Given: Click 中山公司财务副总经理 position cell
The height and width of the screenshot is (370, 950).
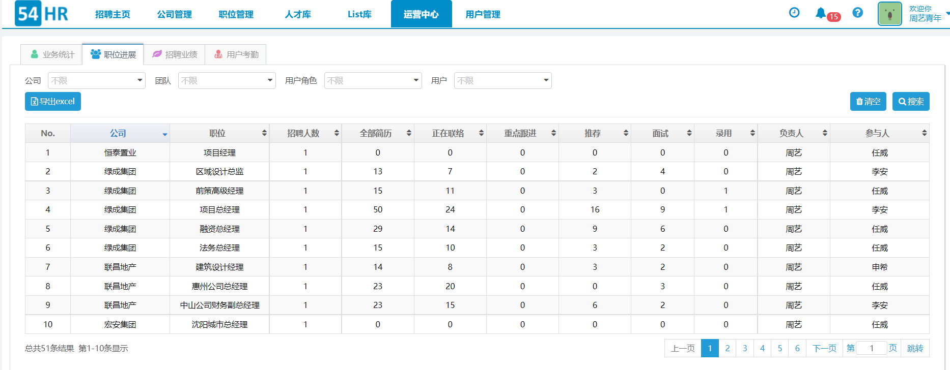Looking at the screenshot, I should 219,305.
